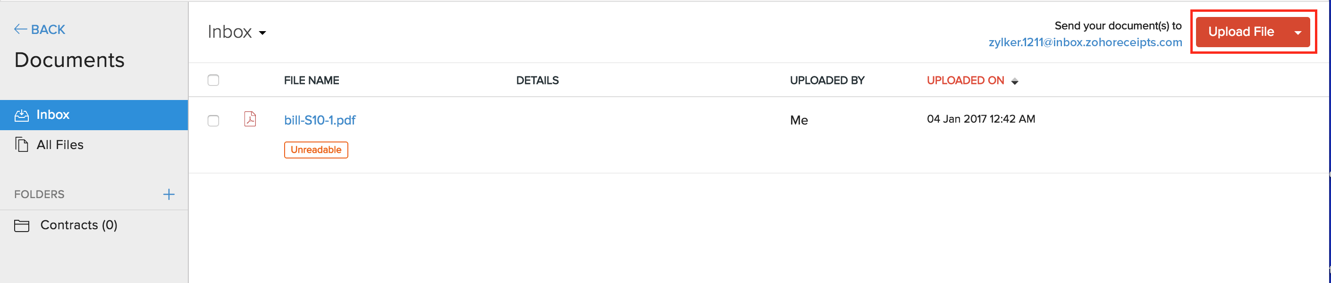Click the All Files document icon
The image size is (1331, 283).
[22, 145]
